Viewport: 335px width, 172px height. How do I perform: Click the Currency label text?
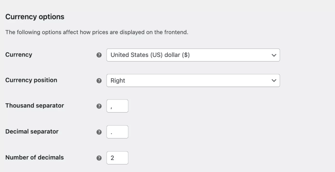click(18, 54)
